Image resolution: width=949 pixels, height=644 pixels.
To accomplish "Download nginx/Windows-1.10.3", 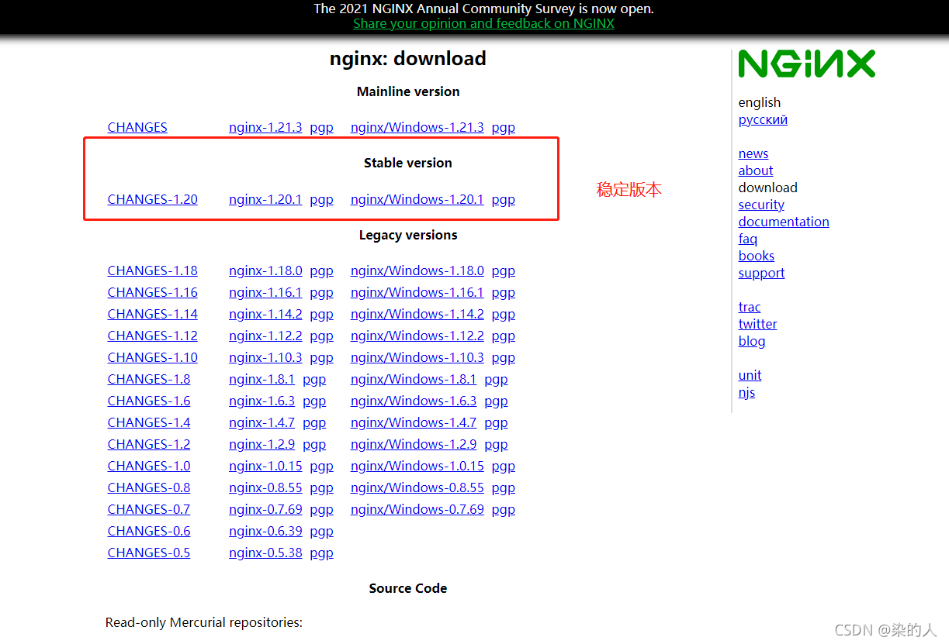I will pos(417,357).
